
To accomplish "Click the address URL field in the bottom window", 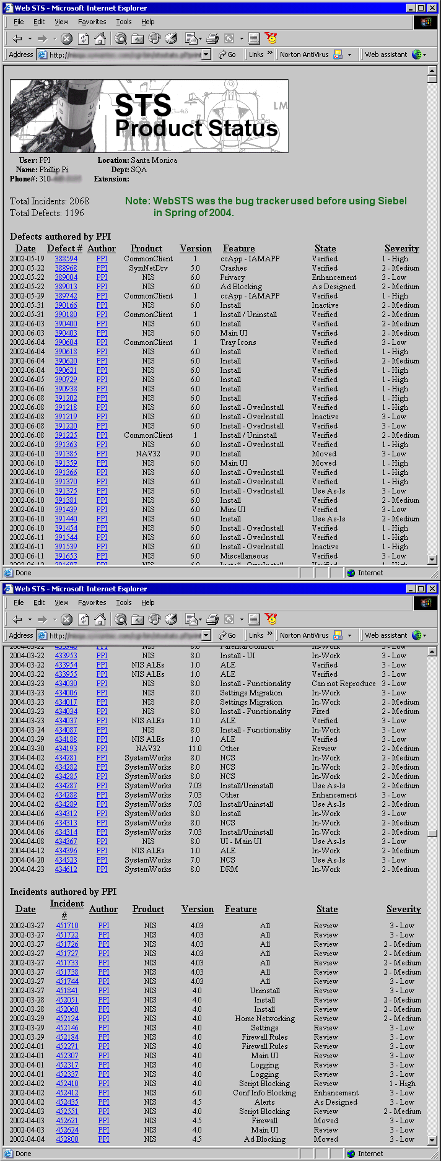I will [x=124, y=635].
